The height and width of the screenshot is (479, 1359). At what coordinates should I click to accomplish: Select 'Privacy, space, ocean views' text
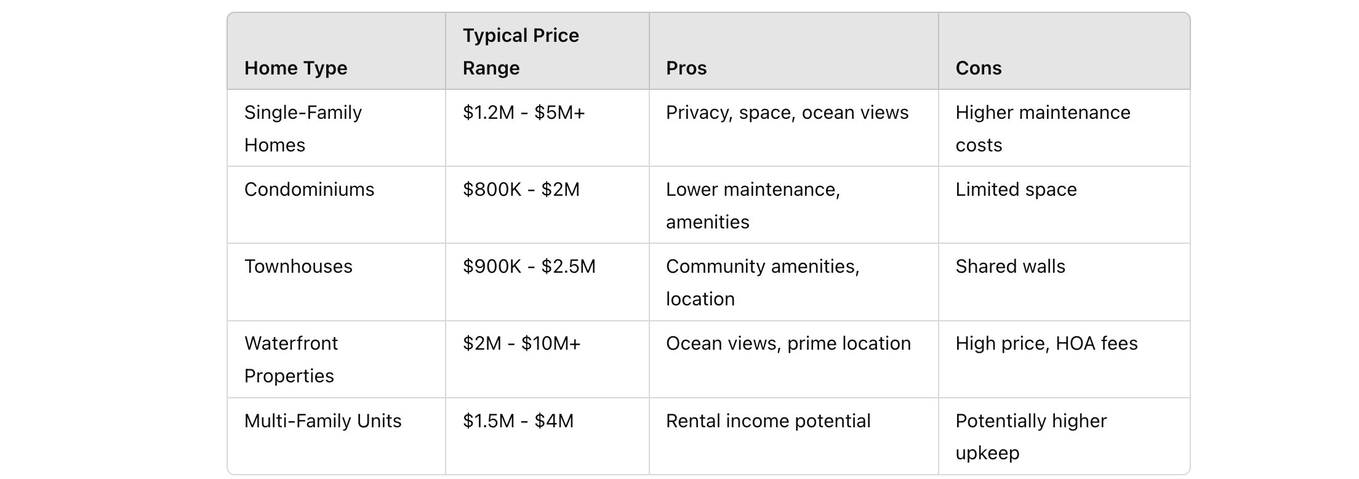tap(787, 113)
